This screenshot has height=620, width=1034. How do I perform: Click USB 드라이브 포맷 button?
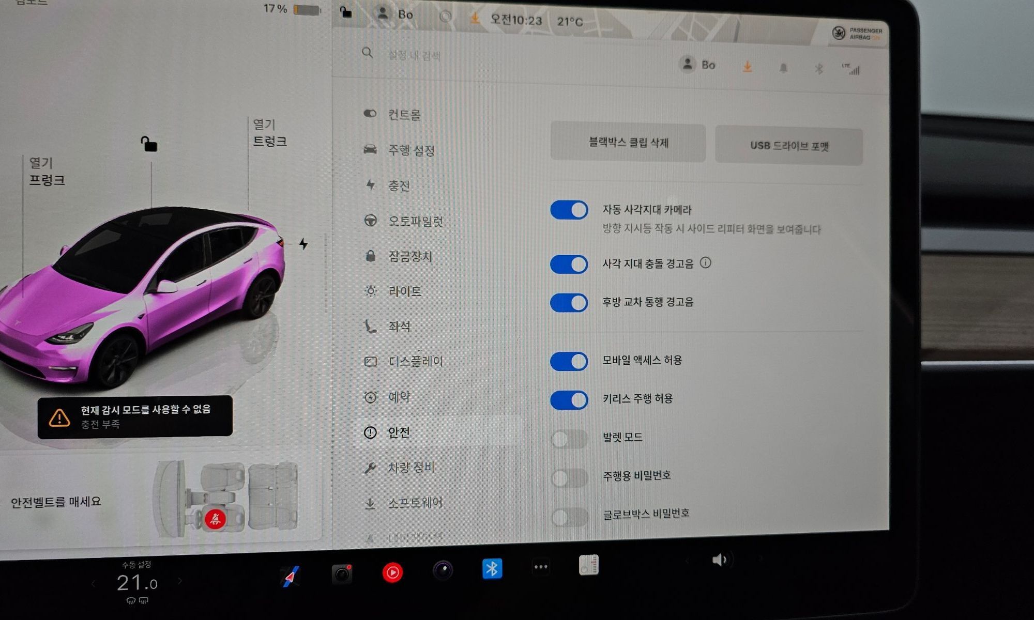(789, 146)
